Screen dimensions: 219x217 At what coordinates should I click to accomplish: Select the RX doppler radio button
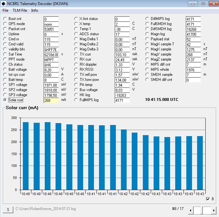point(76,64)
